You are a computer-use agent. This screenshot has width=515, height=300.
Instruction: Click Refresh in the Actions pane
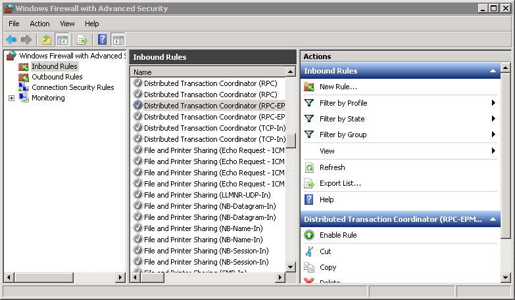click(332, 167)
